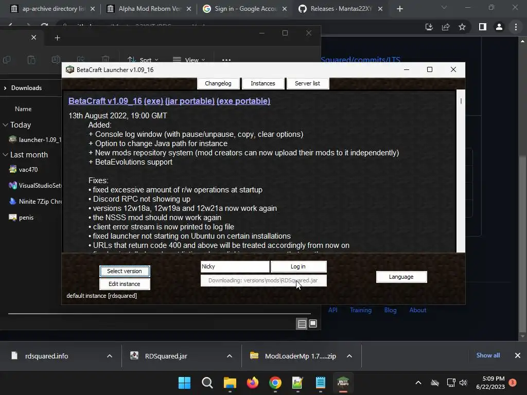Collapse the Today group in File Explorer

pyautogui.click(x=5, y=125)
